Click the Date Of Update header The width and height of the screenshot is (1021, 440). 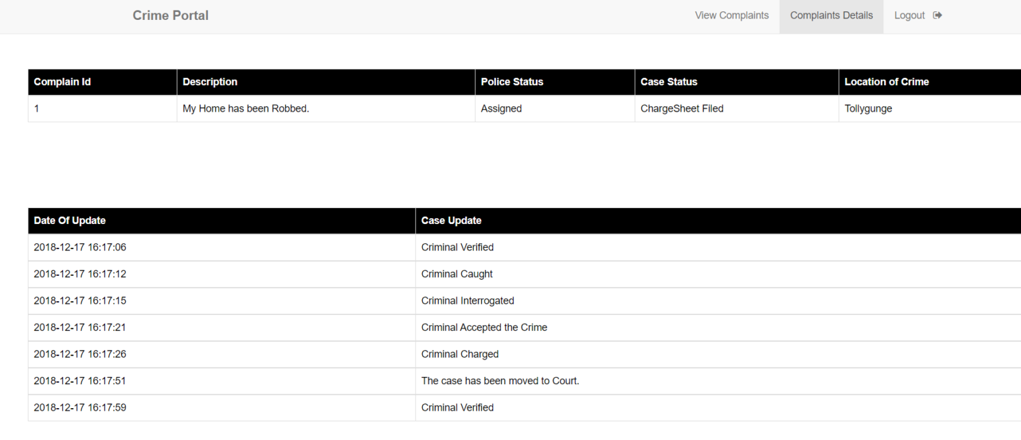70,221
